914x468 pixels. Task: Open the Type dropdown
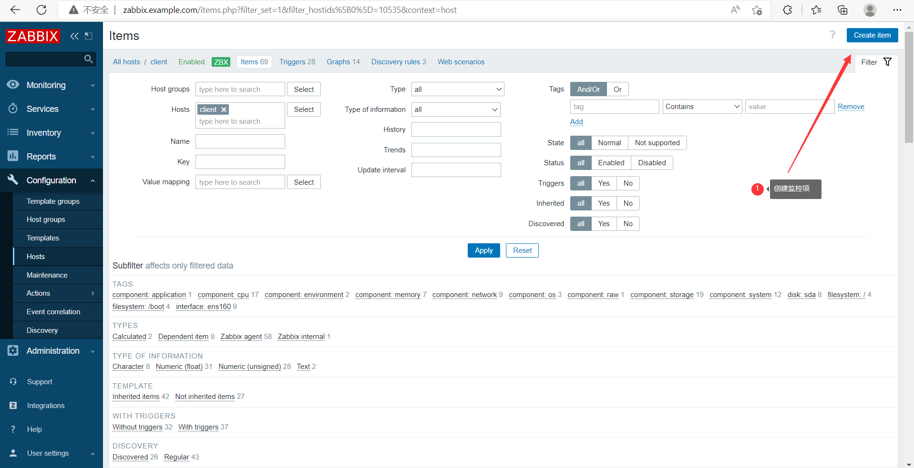458,90
